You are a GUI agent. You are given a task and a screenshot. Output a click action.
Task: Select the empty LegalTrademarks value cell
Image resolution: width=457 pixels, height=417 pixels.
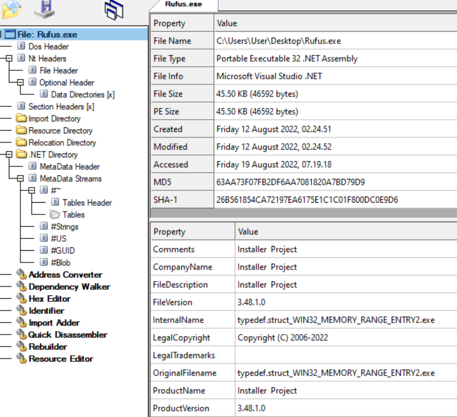coord(346,355)
